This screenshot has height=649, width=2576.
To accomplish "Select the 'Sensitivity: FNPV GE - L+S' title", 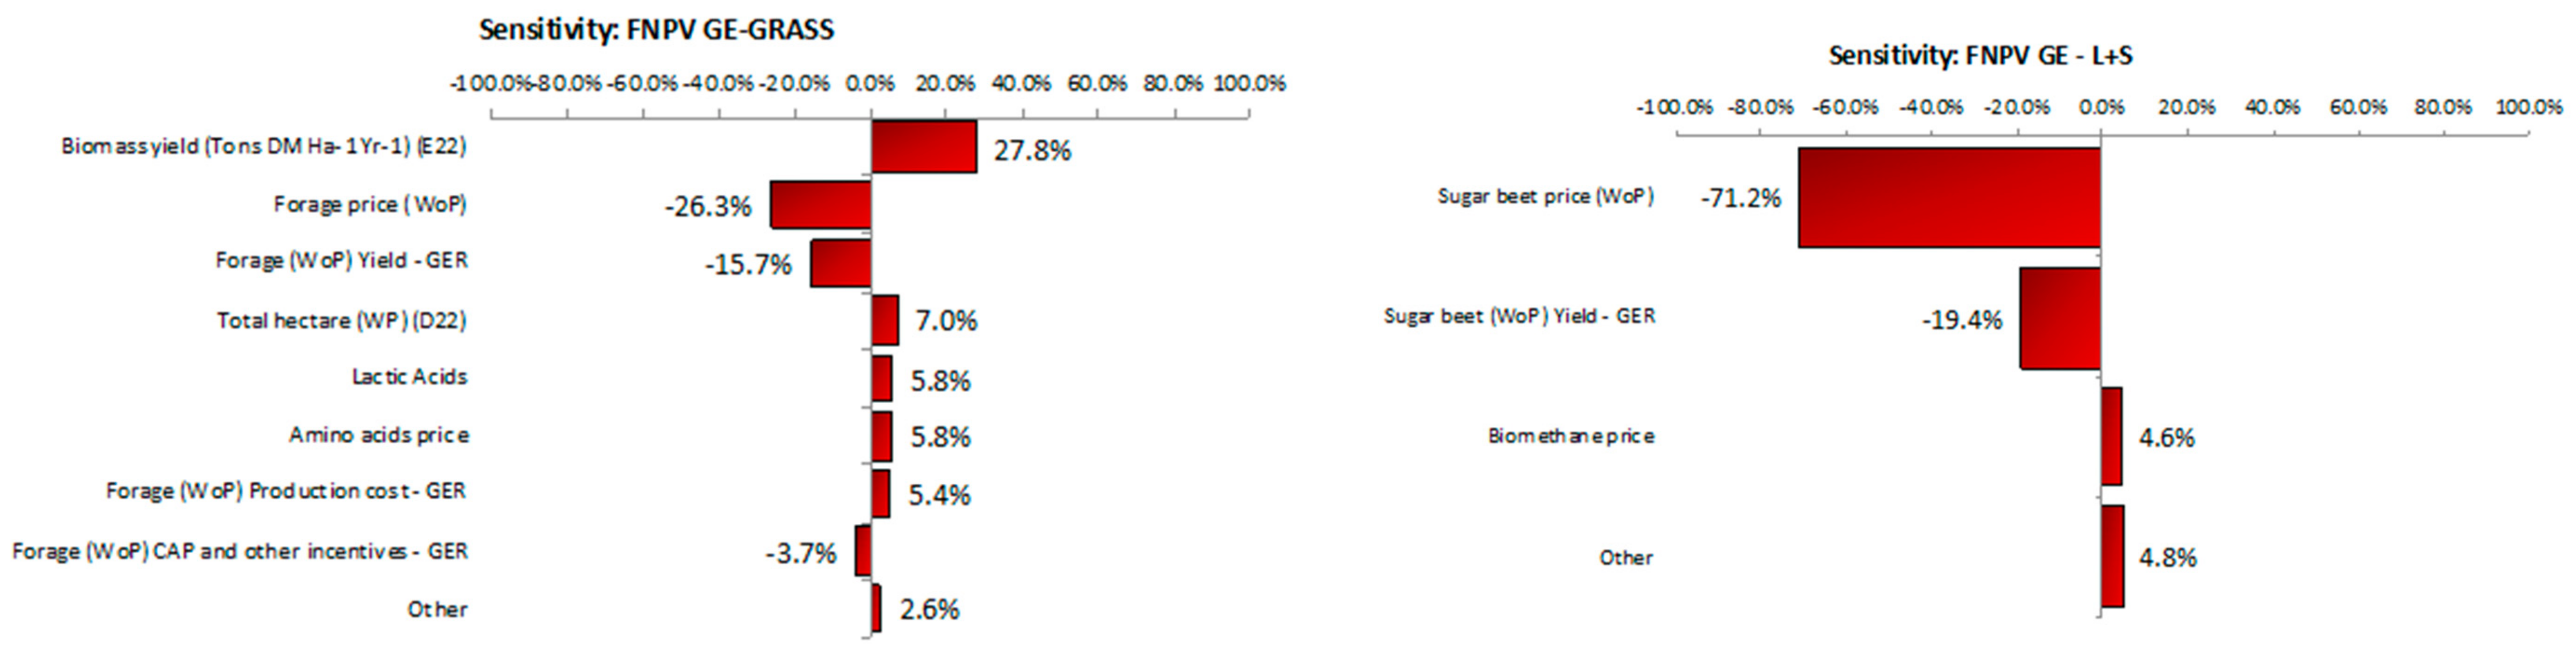I will click(1980, 56).
